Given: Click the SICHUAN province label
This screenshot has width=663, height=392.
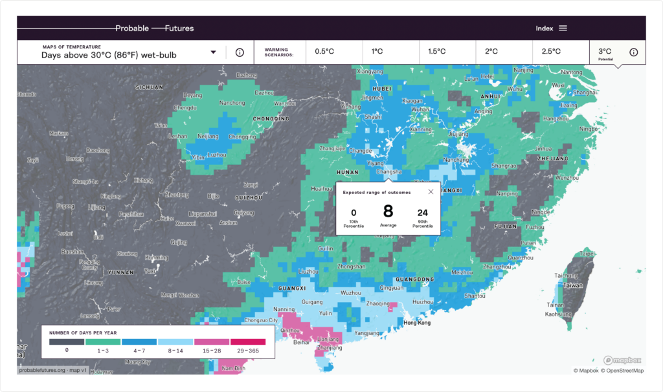Looking at the screenshot, I should pyautogui.click(x=150, y=87).
